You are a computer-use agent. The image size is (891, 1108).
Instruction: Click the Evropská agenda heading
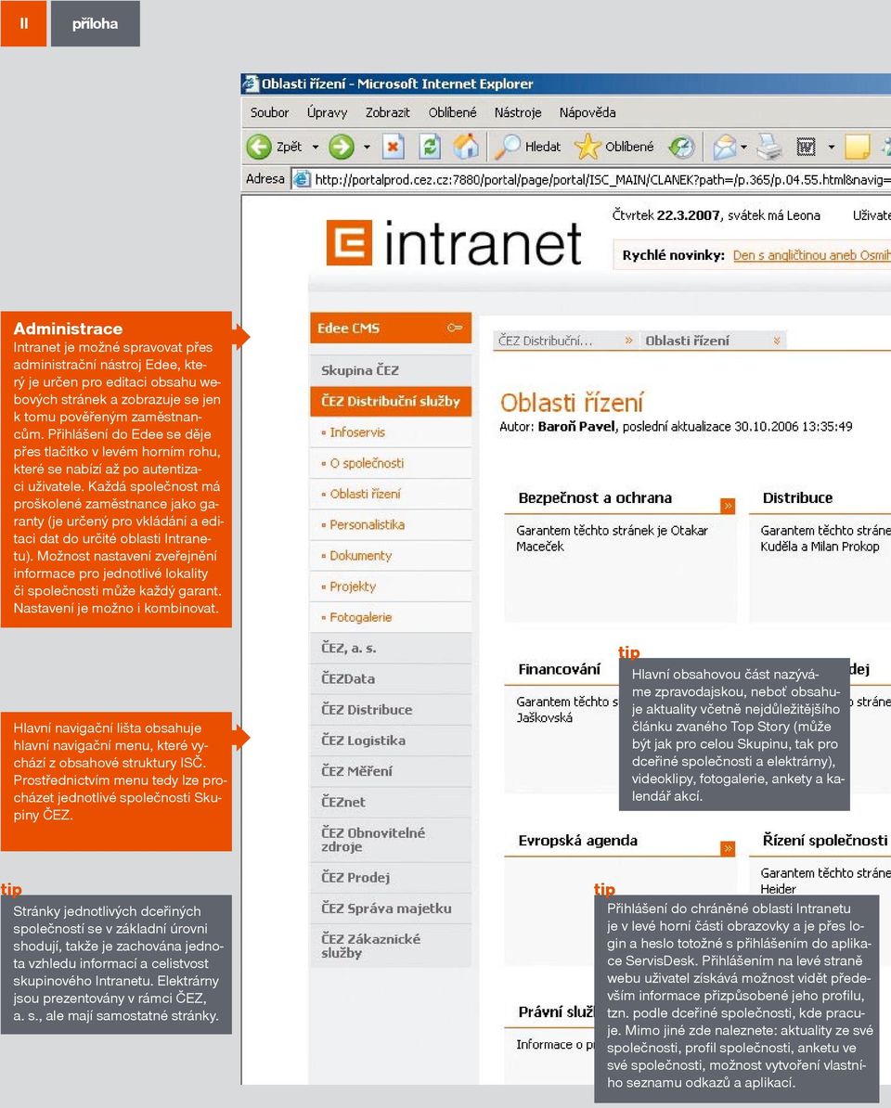577,841
